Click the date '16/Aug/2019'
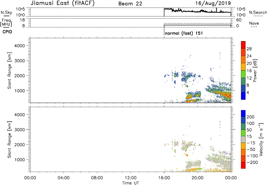The height and width of the screenshot is (185, 267). [x=213, y=3]
